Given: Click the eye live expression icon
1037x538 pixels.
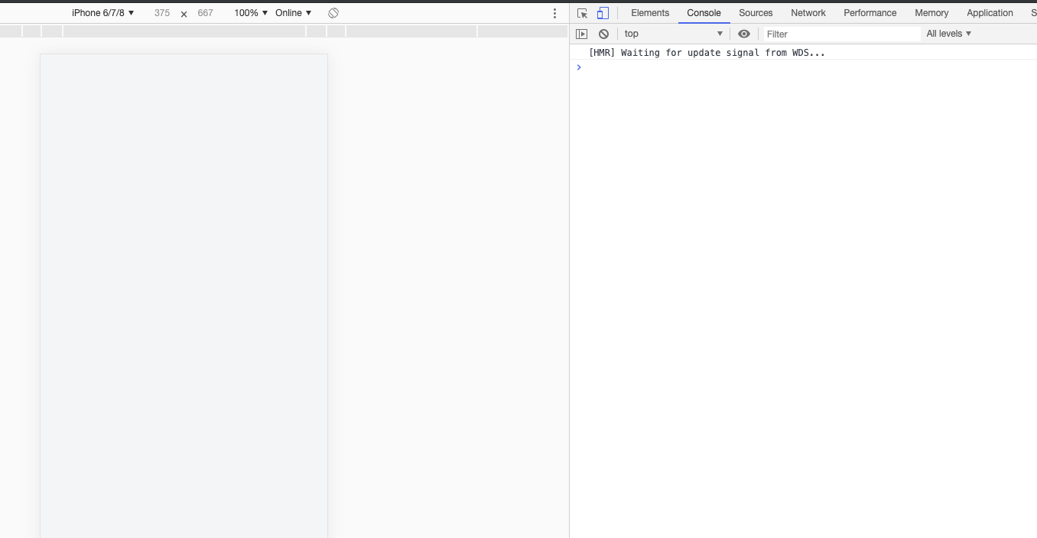Looking at the screenshot, I should click(744, 34).
